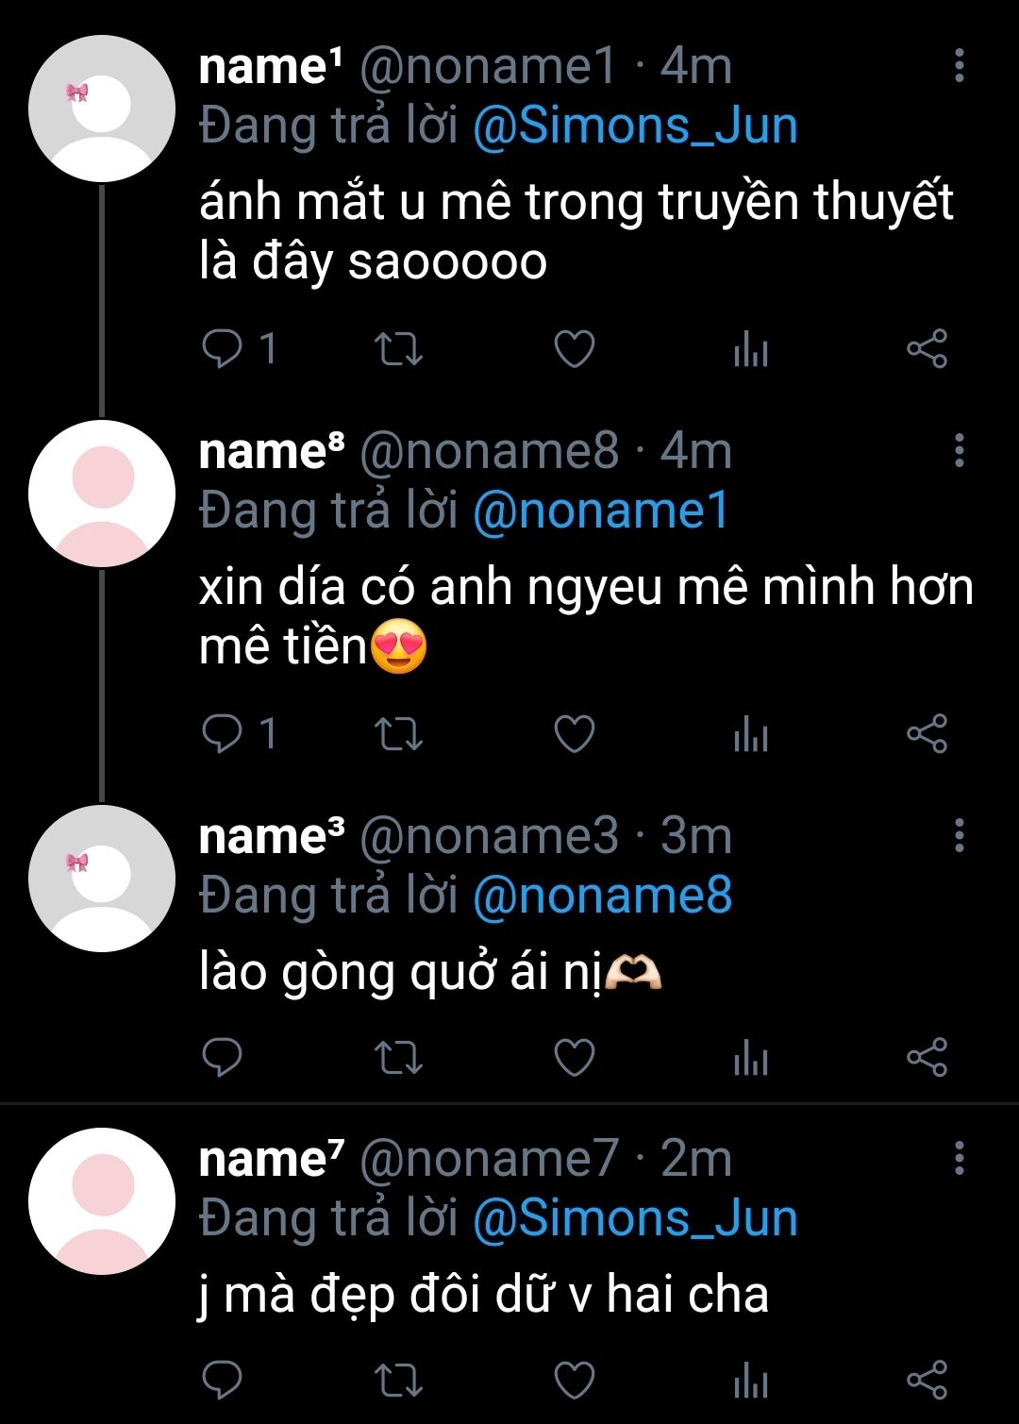The height and width of the screenshot is (1424, 1019).
Task: Share noname3's tweet
Action: [x=927, y=1057]
